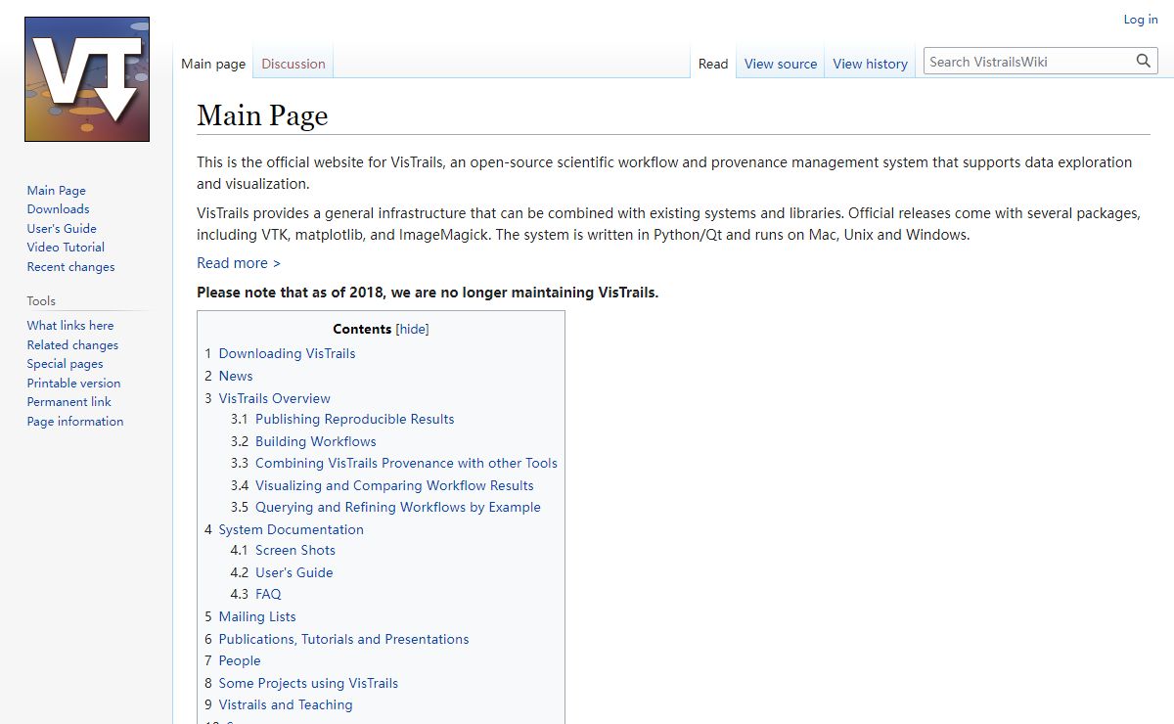Open the View history tab
Image resolution: width=1174 pixels, height=724 pixels.
tap(870, 64)
